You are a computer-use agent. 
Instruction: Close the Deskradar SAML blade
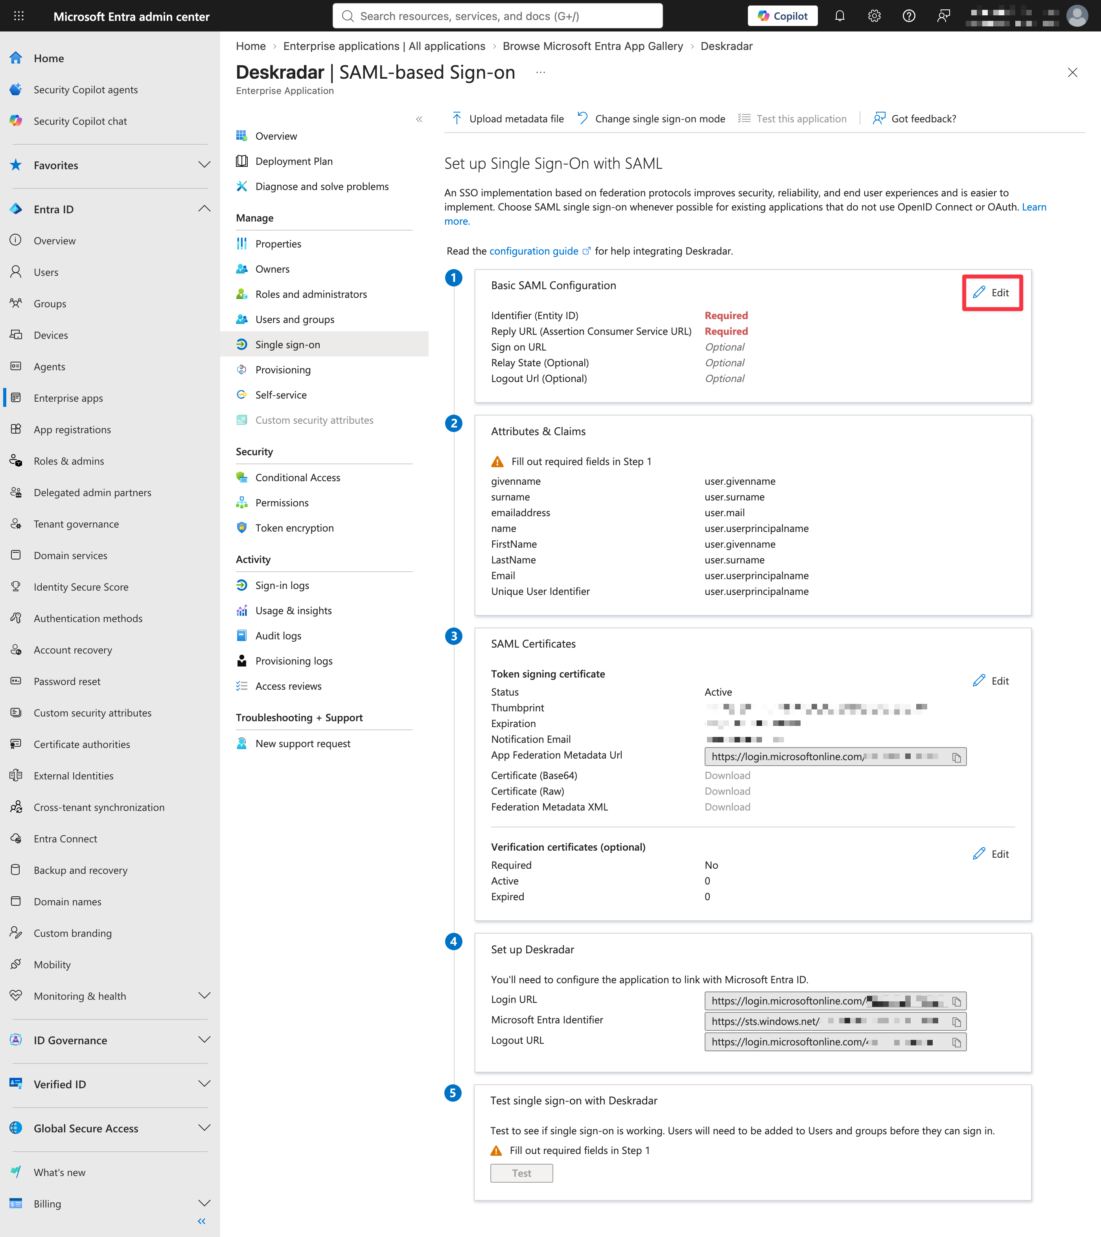[1073, 73]
